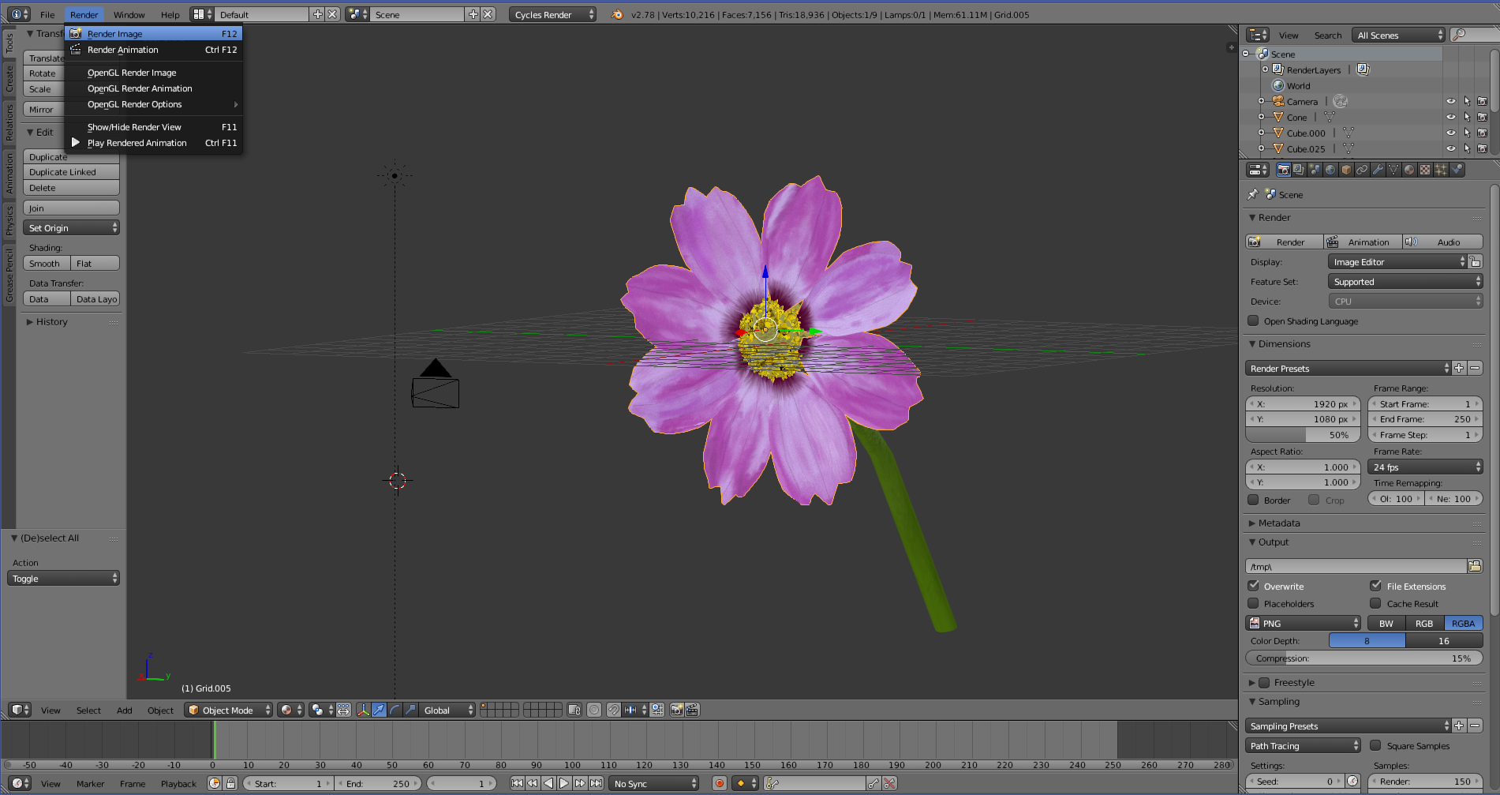Open the Particles properties tab (sparkles icon)

[x=1442, y=169]
